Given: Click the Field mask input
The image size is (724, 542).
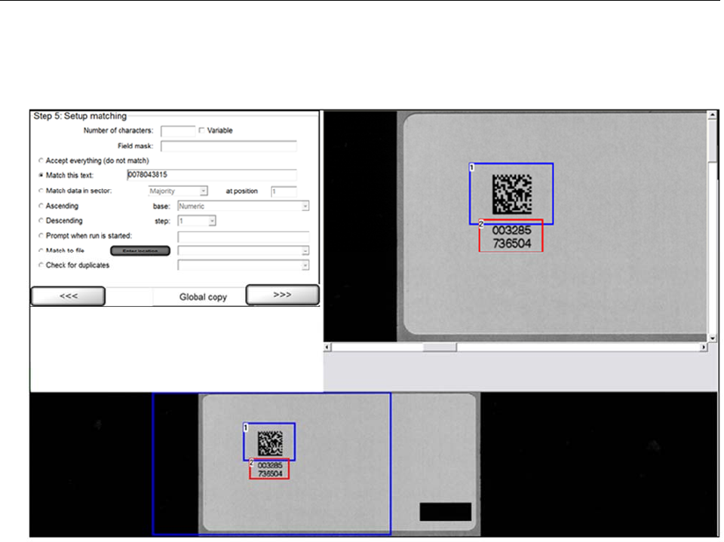Looking at the screenshot, I should pos(229,146).
